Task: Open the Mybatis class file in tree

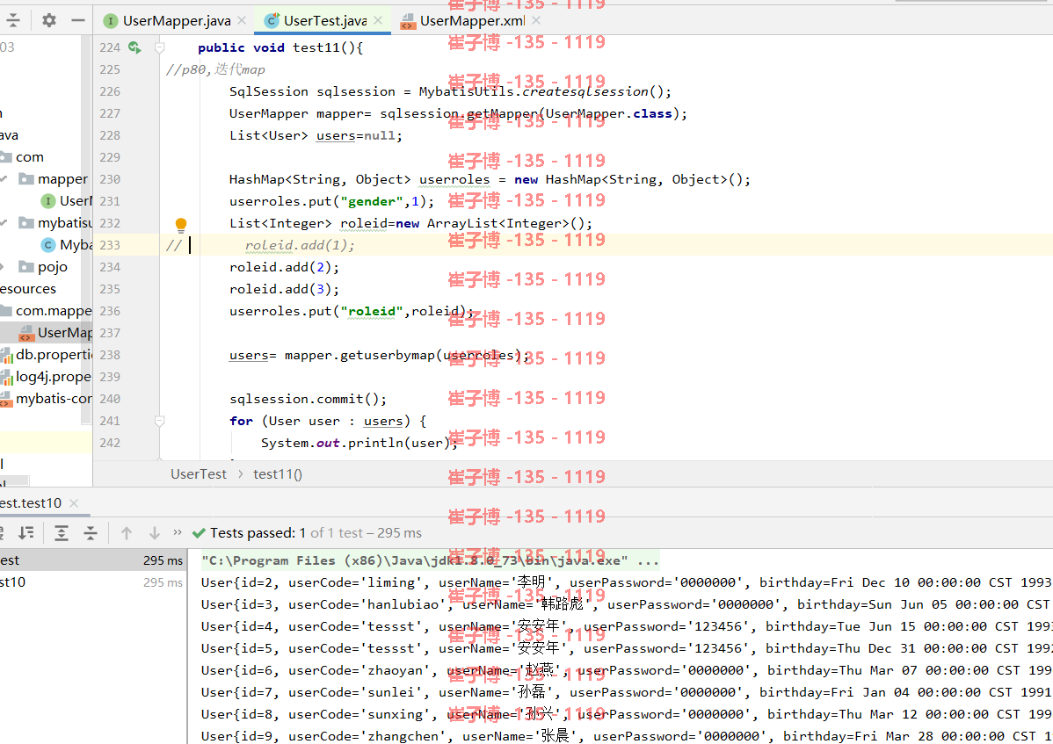Action: point(67,245)
